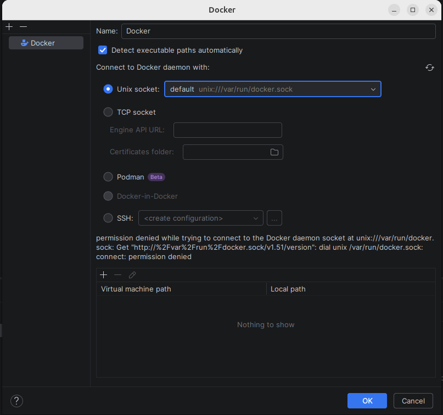Screen dimensions: 443x415
Task: Click the refresh connection icon
Action: click(430, 68)
